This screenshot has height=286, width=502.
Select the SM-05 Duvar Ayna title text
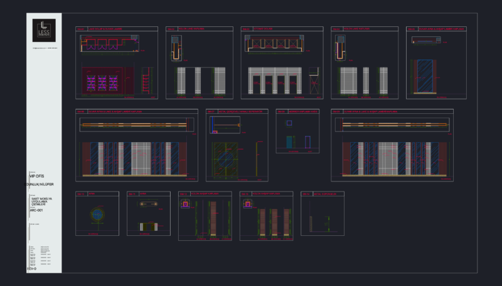(x=441, y=29)
